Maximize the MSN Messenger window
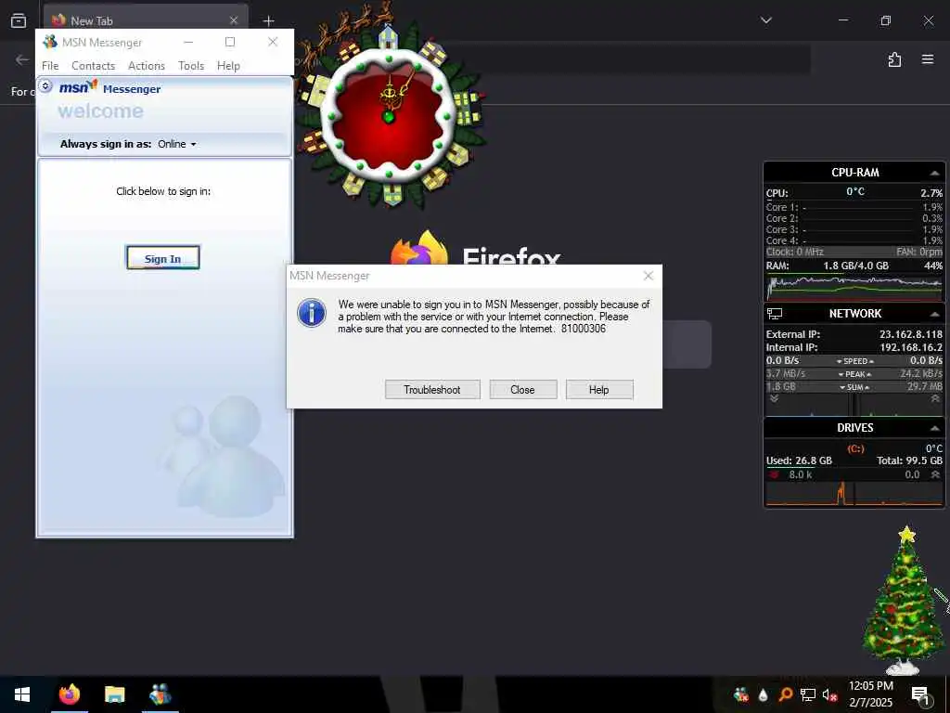 230,42
